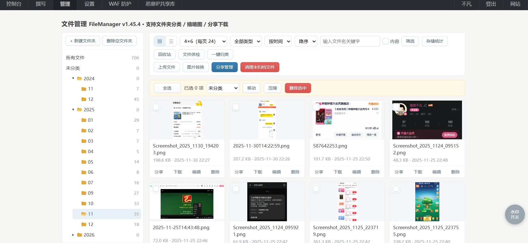Select folder 10 with 33 files
Screen dimensions: 528x243
pyautogui.click(x=107, y=203)
